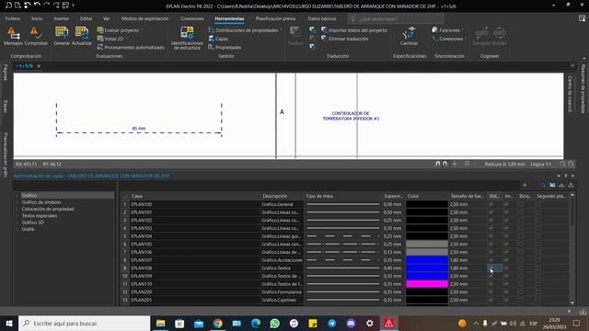Screen dimensions: 589x331
Task: Click Eliminar traducción
Action: point(344,39)
